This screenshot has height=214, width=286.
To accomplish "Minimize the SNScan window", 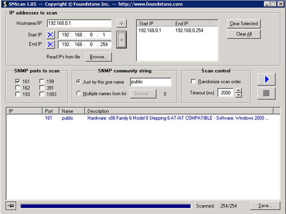I will pyautogui.click(x=267, y=4).
